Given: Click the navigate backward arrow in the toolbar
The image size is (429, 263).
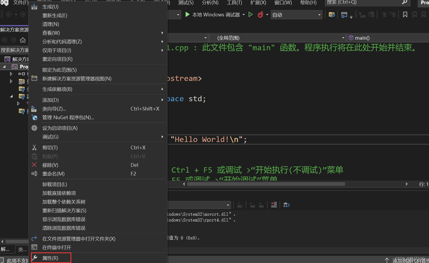Looking at the screenshot, I should (x=9, y=15).
